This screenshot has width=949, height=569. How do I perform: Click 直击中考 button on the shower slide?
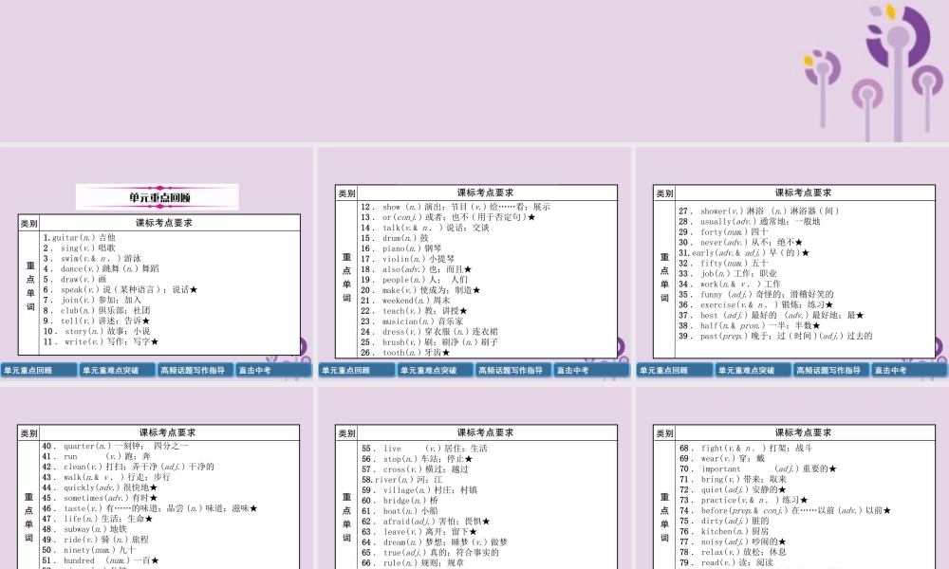click(908, 370)
